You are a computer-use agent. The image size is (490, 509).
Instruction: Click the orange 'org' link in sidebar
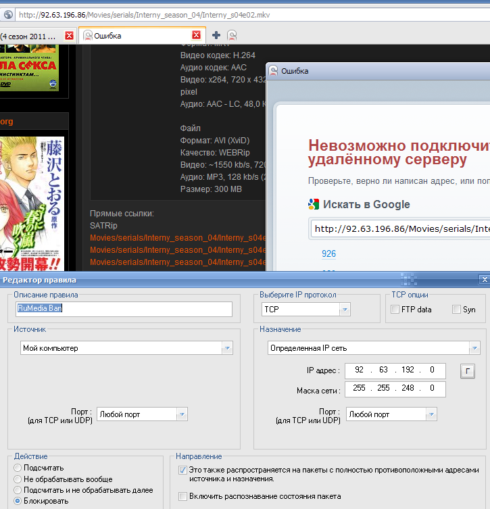[7, 122]
